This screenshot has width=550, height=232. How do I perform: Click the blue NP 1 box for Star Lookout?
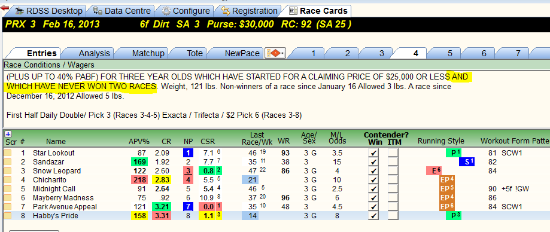coord(188,153)
